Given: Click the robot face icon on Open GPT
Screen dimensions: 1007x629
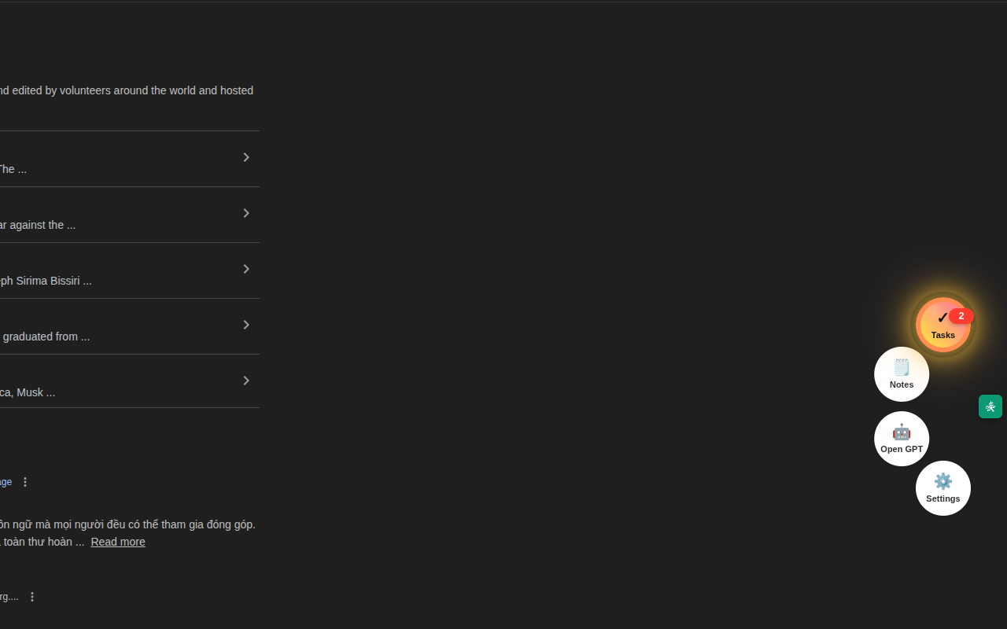Looking at the screenshot, I should [902, 432].
